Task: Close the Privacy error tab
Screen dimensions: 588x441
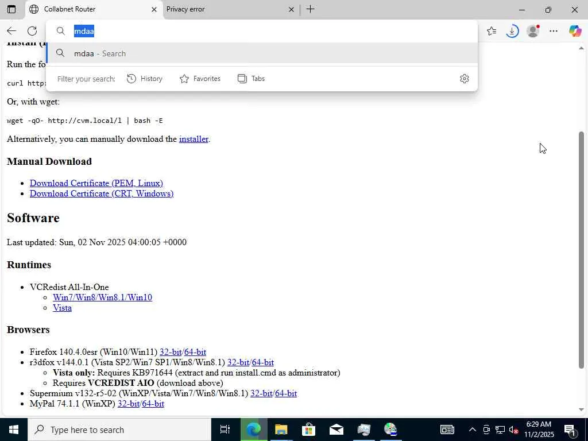Action: (291, 9)
